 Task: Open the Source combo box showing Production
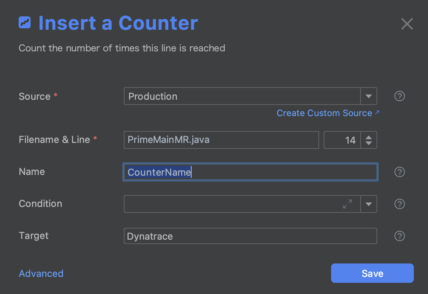[x=242, y=96]
